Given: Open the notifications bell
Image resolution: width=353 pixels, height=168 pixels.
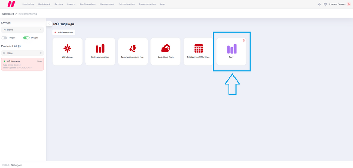Looking at the screenshot, I should tap(319, 4).
